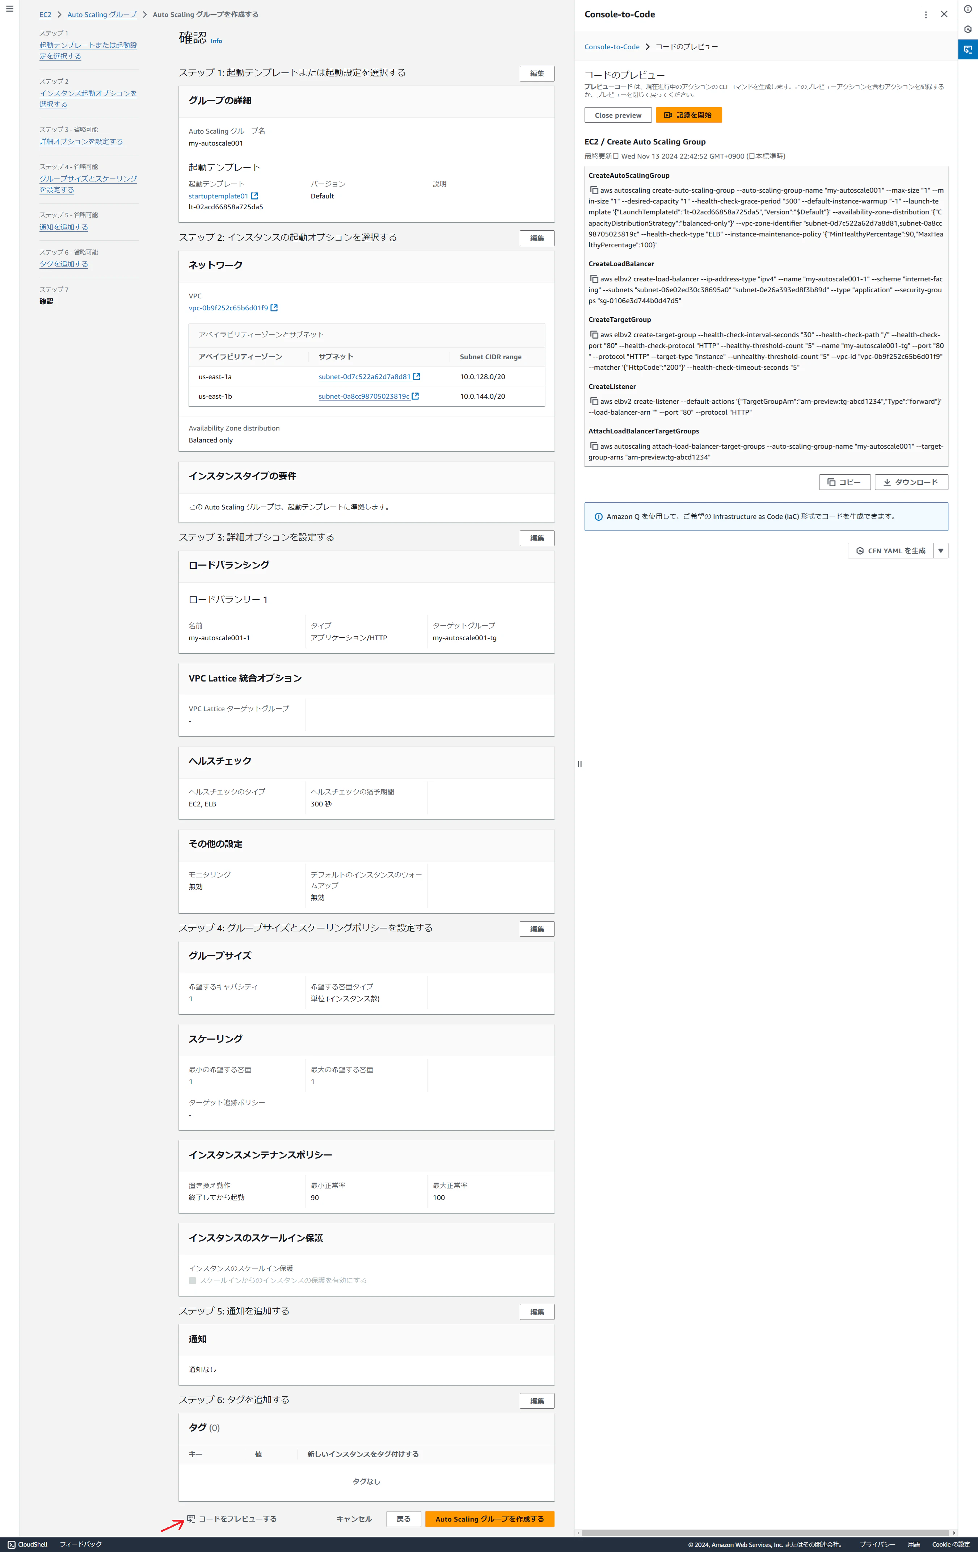Viewport: 978px width, 1552px height.
Task: Open external link icon for subnet-0d7c522a62d7a8d81
Action: point(417,376)
